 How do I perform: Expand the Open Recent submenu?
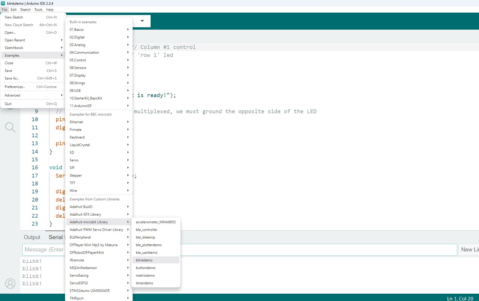click(x=33, y=40)
